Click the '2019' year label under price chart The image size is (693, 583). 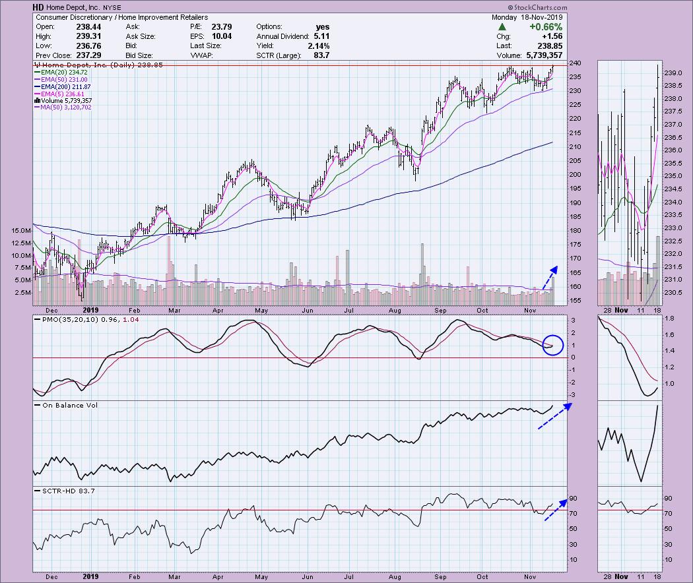(x=90, y=310)
